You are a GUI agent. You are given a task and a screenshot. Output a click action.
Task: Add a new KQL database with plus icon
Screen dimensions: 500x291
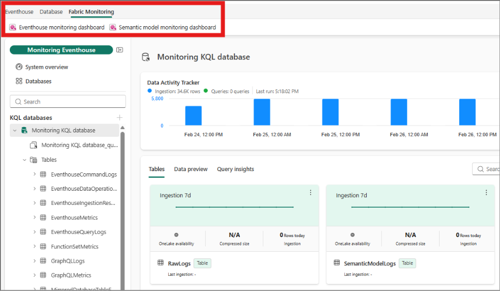coord(120,118)
